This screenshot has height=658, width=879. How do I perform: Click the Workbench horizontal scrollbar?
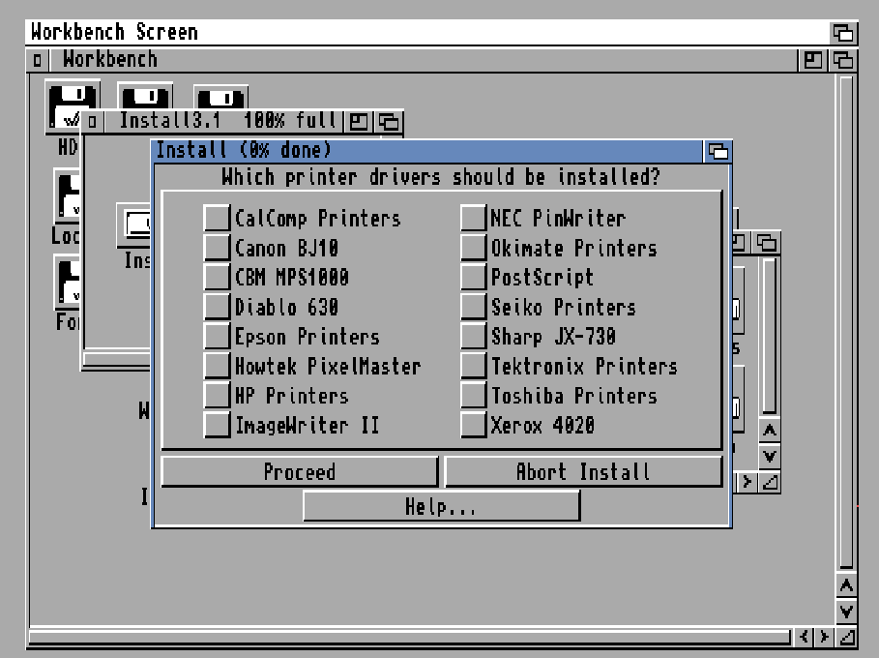click(x=410, y=637)
